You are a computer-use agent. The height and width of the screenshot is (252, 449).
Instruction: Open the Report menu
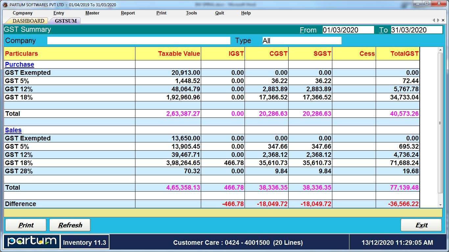(x=128, y=13)
